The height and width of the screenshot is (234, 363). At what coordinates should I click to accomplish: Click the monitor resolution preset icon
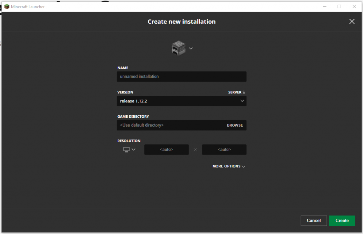pos(127,150)
